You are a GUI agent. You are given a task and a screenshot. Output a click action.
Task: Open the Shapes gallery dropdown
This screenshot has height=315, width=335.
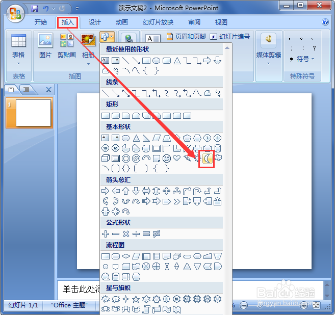click(107, 37)
